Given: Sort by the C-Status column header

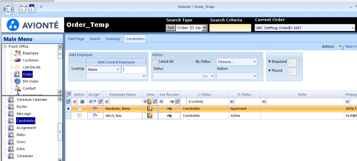Looking at the screenshot, I should point(204,94).
